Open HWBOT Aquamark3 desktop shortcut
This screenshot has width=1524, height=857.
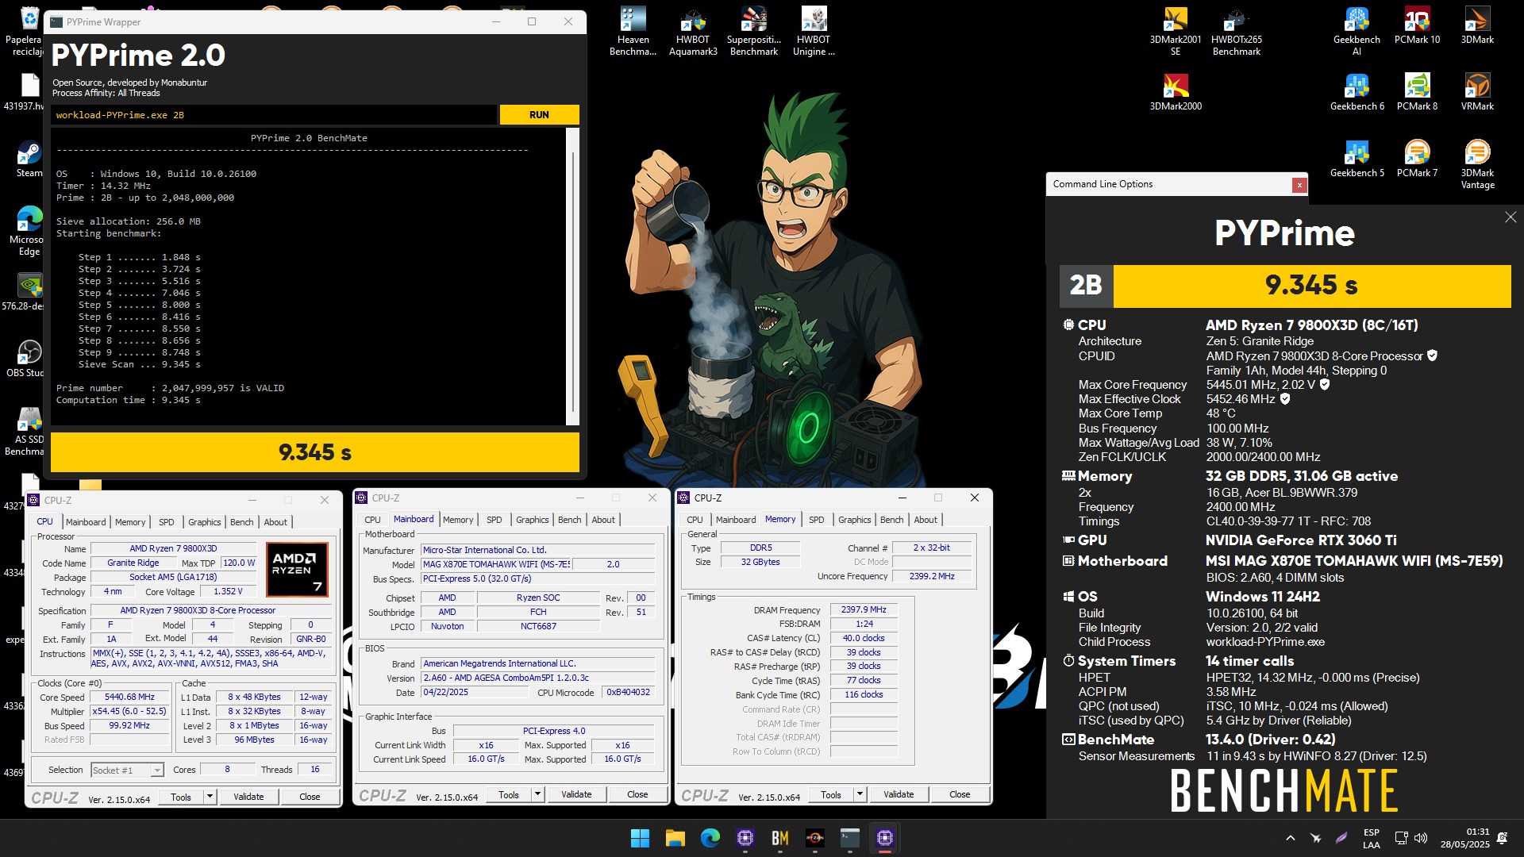(x=693, y=31)
